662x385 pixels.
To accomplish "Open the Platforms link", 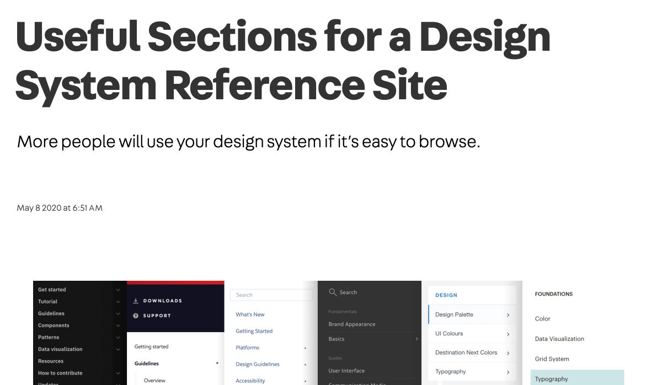I will coord(247,347).
